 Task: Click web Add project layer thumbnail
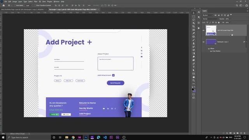(211, 30)
